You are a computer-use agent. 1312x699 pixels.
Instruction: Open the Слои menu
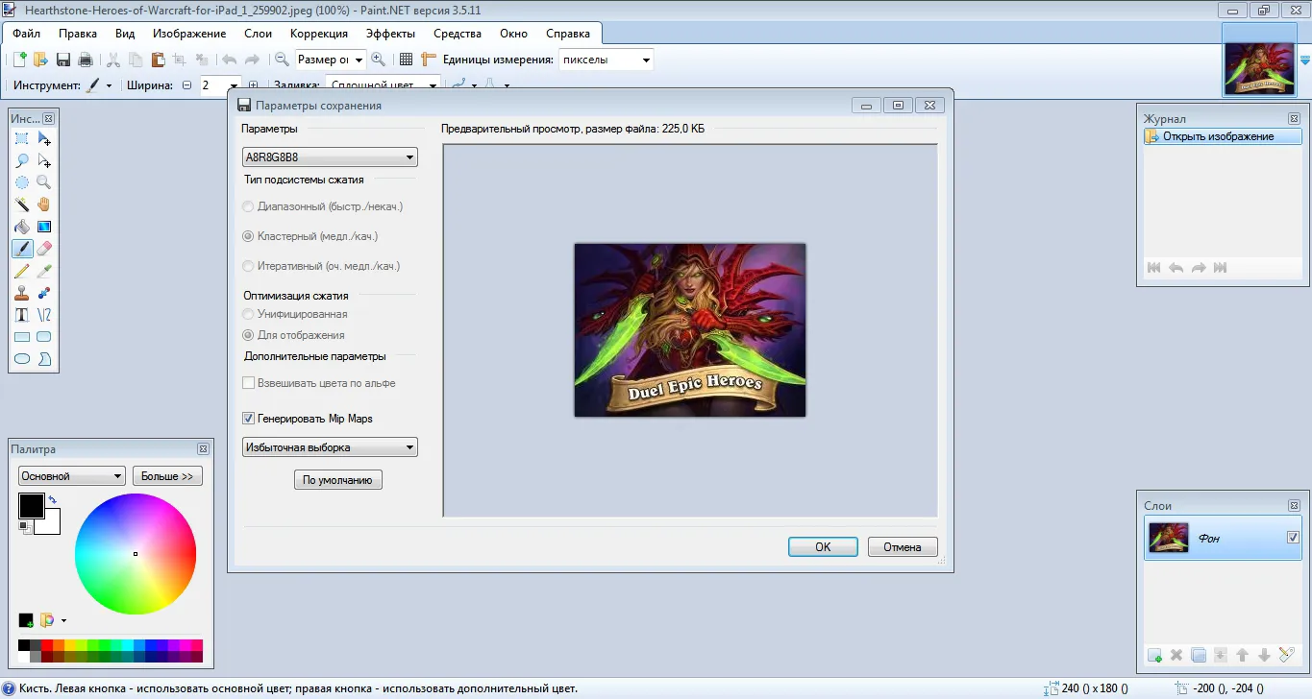coord(259,34)
